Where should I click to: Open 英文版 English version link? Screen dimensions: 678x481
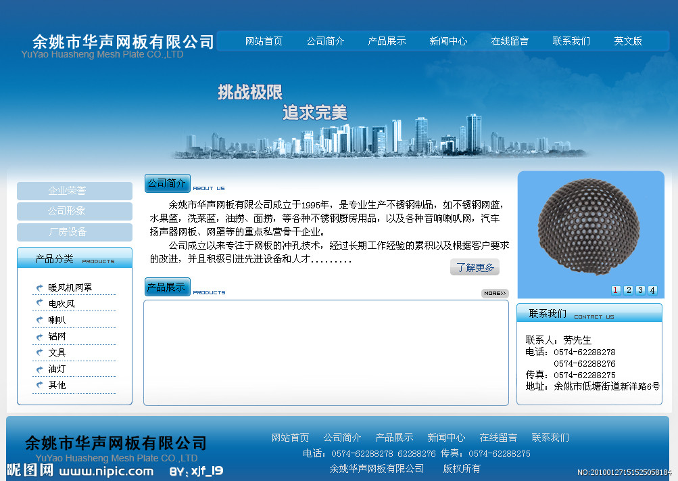(x=628, y=41)
